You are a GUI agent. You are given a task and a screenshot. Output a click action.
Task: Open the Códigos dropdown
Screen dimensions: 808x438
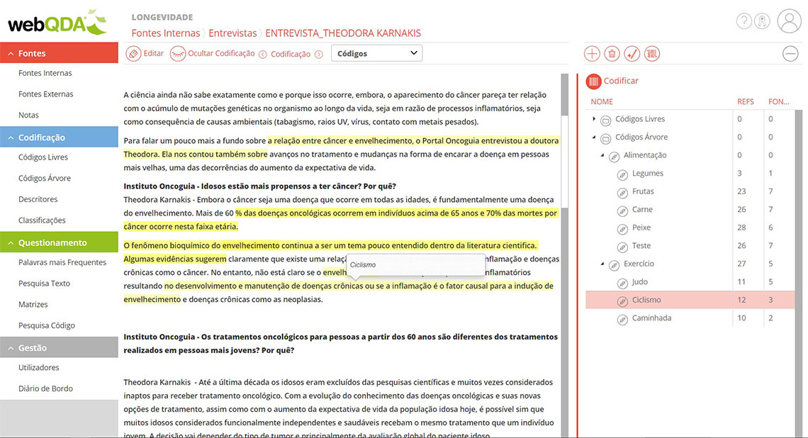(376, 53)
